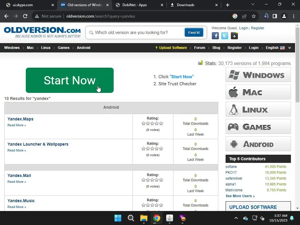Switch to the ui.skype.com tab
Image resolution: width=300 pixels, height=225 pixels.
pos(28,5)
